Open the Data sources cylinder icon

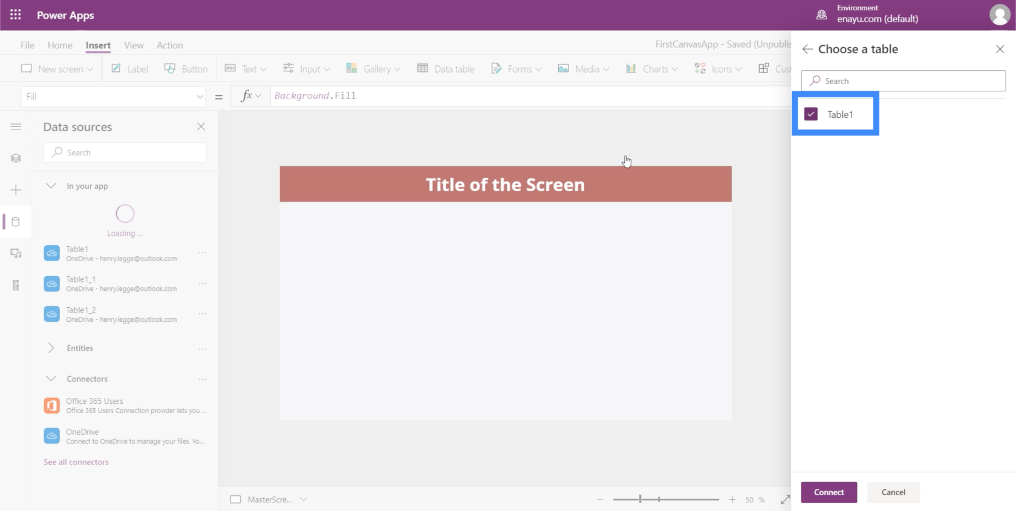16,222
